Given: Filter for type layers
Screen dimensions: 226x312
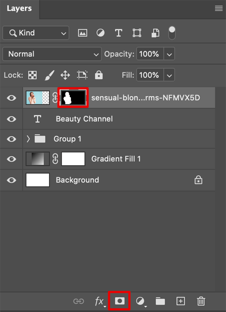Looking at the screenshot, I should click(x=119, y=33).
